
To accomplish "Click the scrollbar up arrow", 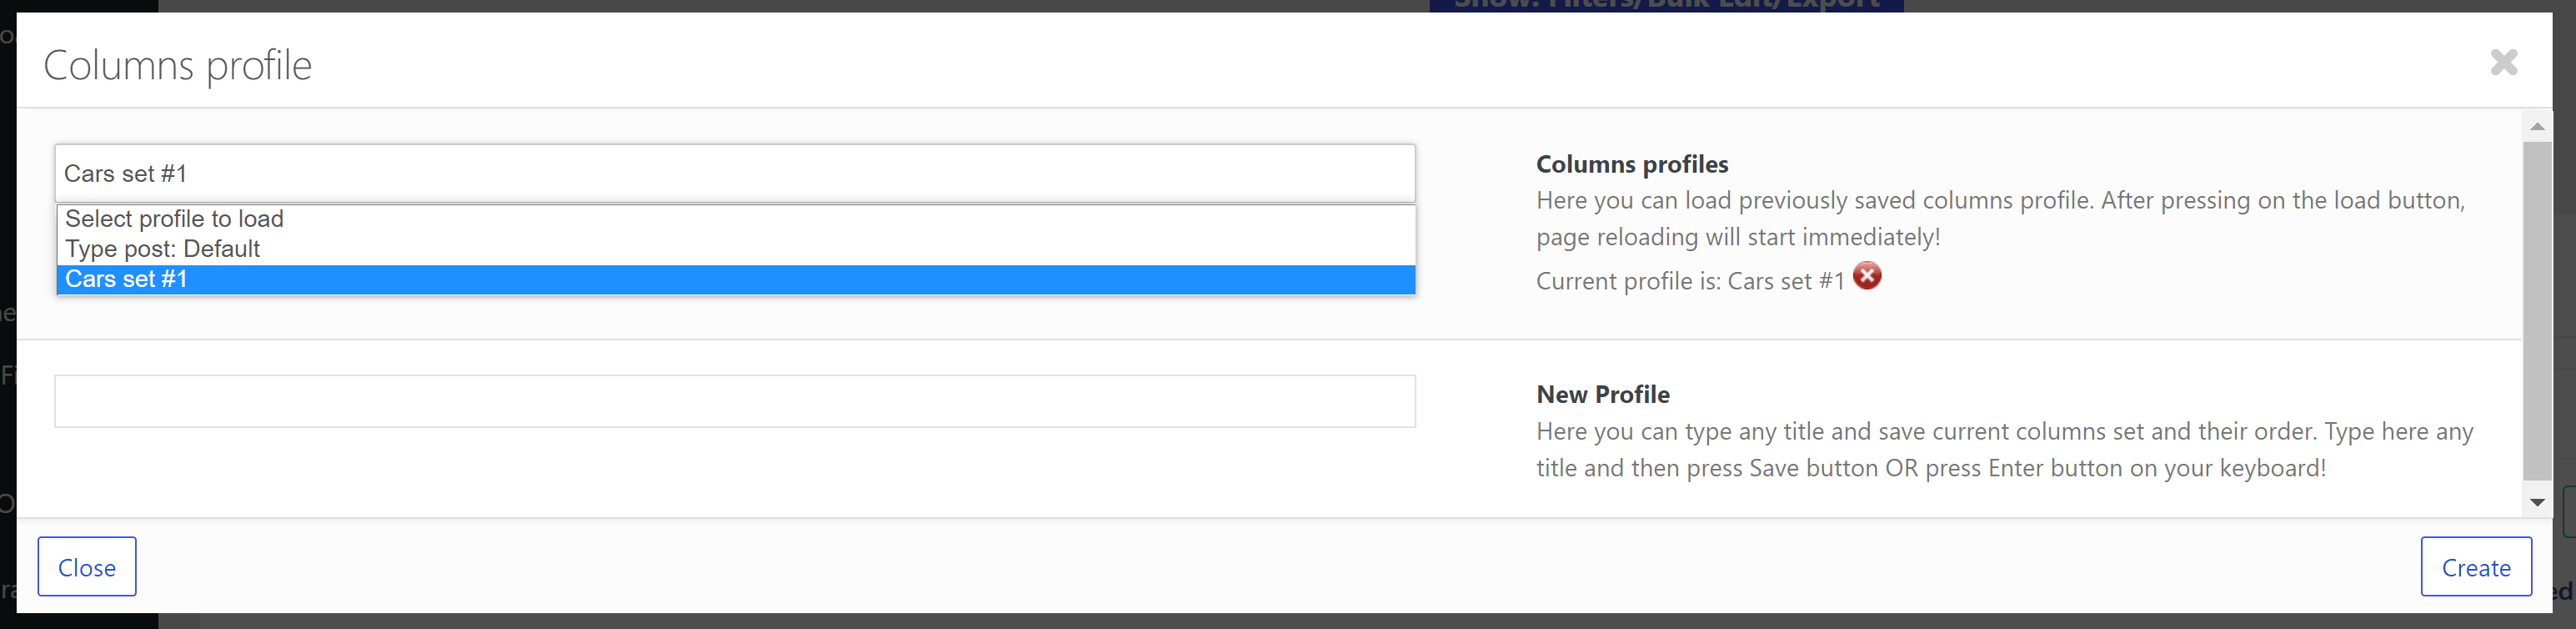I will point(2537,126).
